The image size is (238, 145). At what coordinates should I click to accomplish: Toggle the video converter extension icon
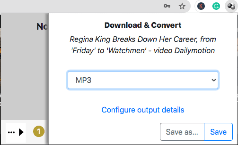[231, 6]
